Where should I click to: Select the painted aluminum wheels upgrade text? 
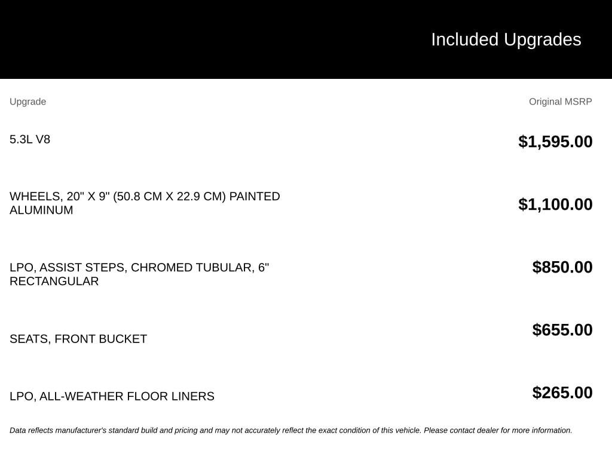coord(145,203)
